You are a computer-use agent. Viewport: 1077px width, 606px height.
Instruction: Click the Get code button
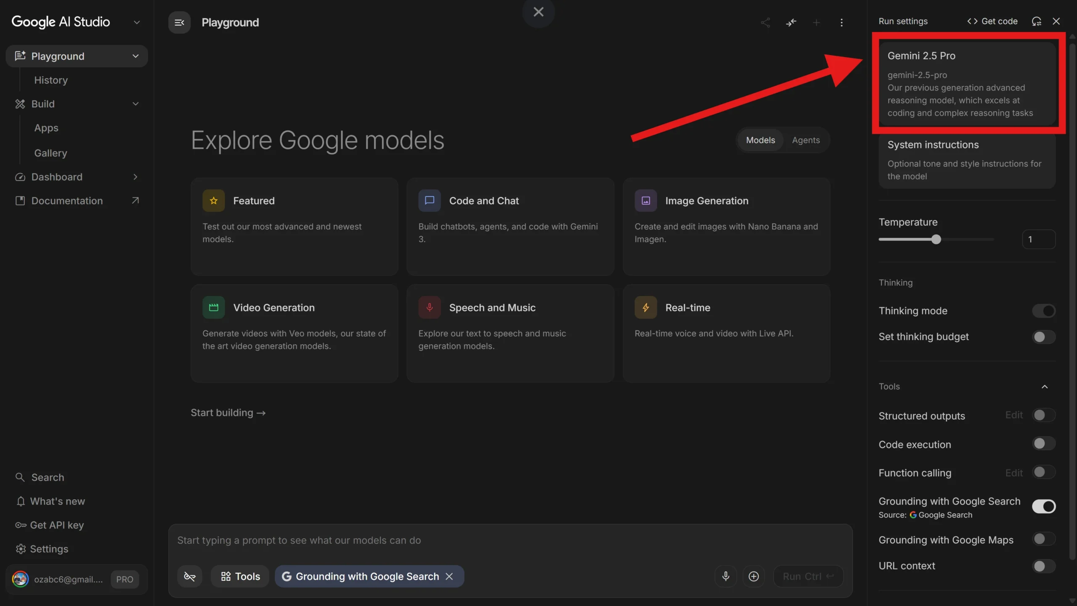(x=992, y=21)
